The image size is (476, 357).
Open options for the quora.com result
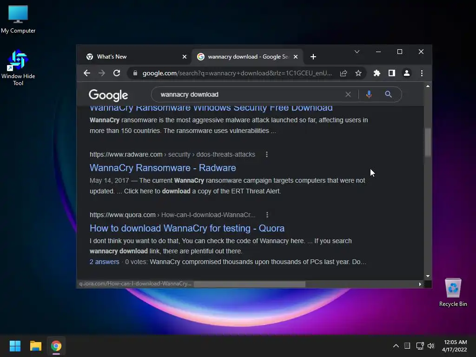click(267, 215)
